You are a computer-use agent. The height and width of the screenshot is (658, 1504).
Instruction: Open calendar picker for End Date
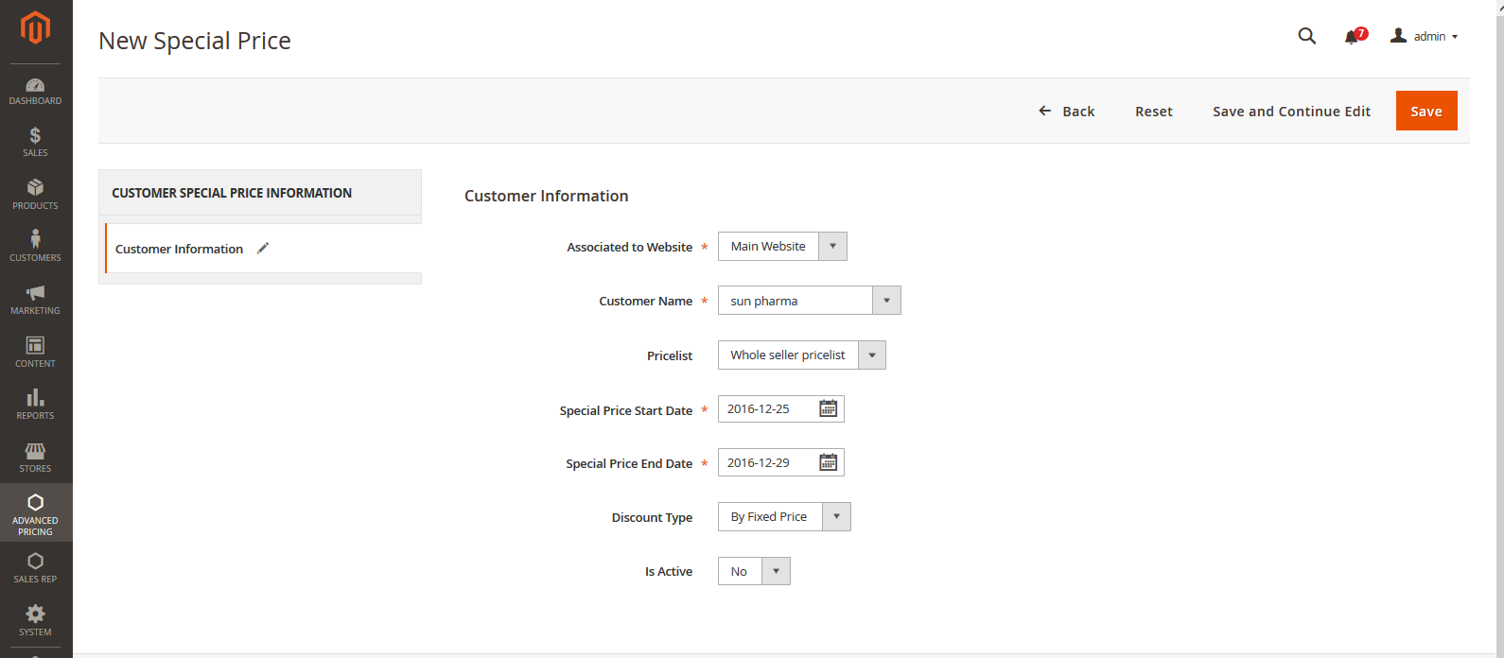tap(829, 462)
